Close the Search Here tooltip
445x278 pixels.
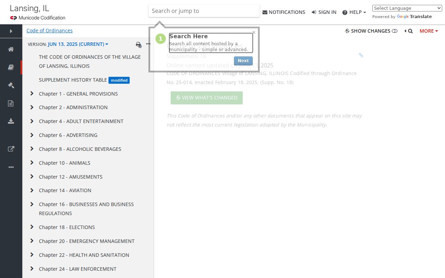[254, 32]
